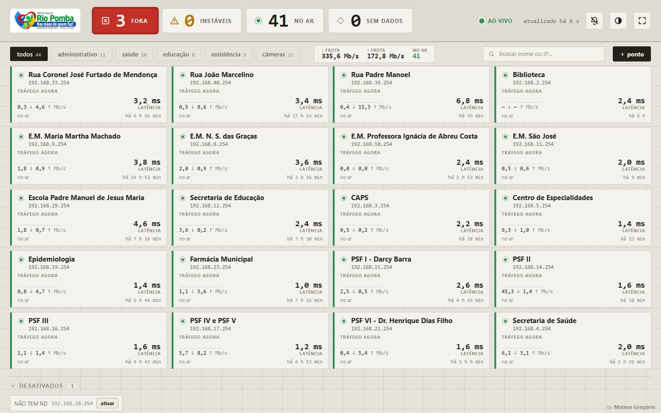The height and width of the screenshot is (413, 661).
Task: Click status icon of E.M. Professora Ignácia de Abreu Costa
Action: tap(344, 137)
